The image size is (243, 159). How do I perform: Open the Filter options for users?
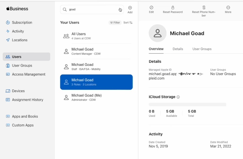(115, 23)
